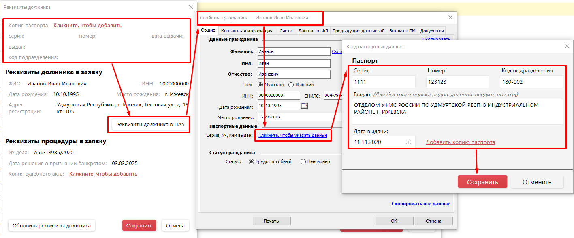
Task: Click the passport Номер field
Action: (458, 82)
